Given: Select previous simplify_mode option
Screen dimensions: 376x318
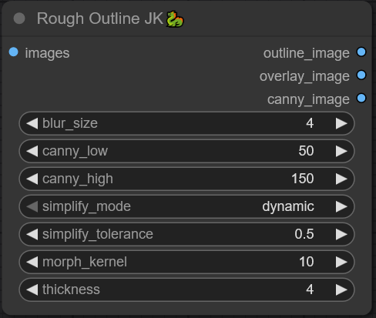Looking at the screenshot, I should (32, 206).
